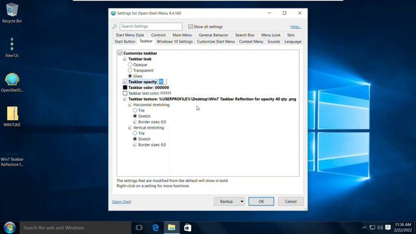This screenshot has height=234, width=416.
Task: Select the Glass taskbar look
Action: tap(130, 76)
